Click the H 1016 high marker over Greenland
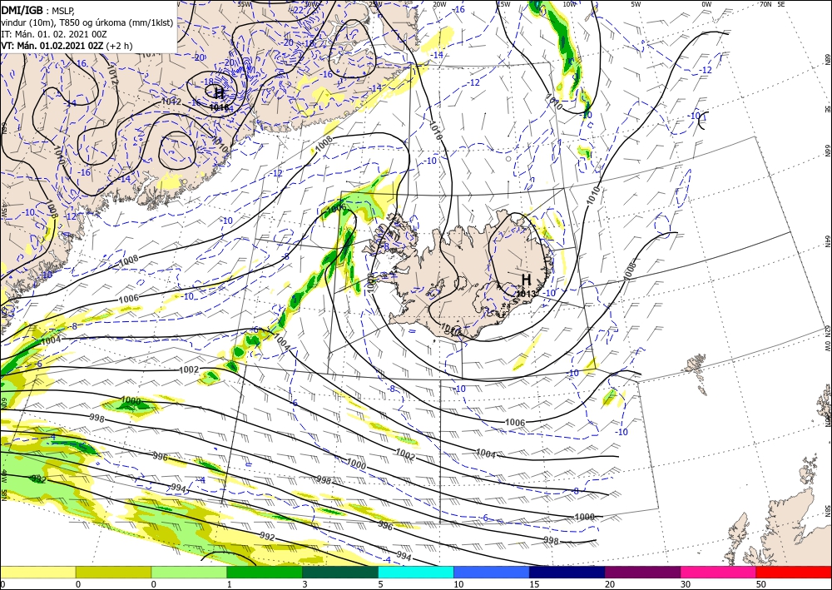This screenshot has width=832, height=590. tap(219, 98)
